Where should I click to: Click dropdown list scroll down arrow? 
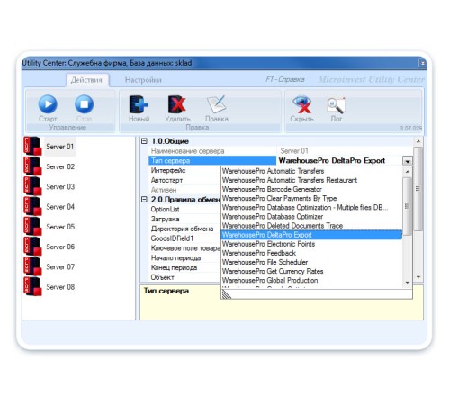click(x=407, y=283)
